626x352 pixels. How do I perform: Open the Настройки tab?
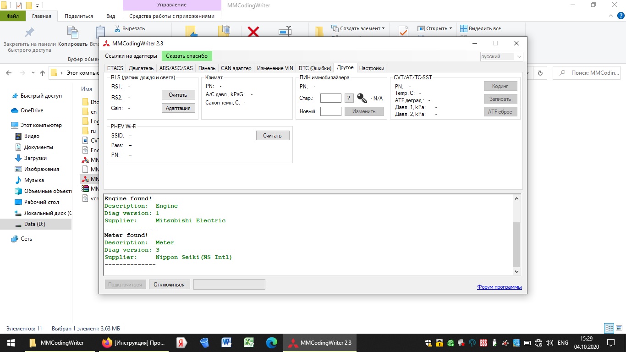[x=372, y=68]
